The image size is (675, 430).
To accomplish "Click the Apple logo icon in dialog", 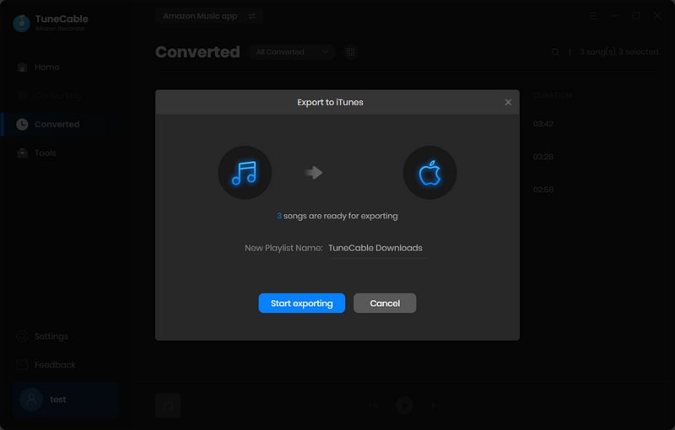I will pyautogui.click(x=429, y=173).
